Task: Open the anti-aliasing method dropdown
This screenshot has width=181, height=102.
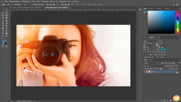Action: [163, 57]
